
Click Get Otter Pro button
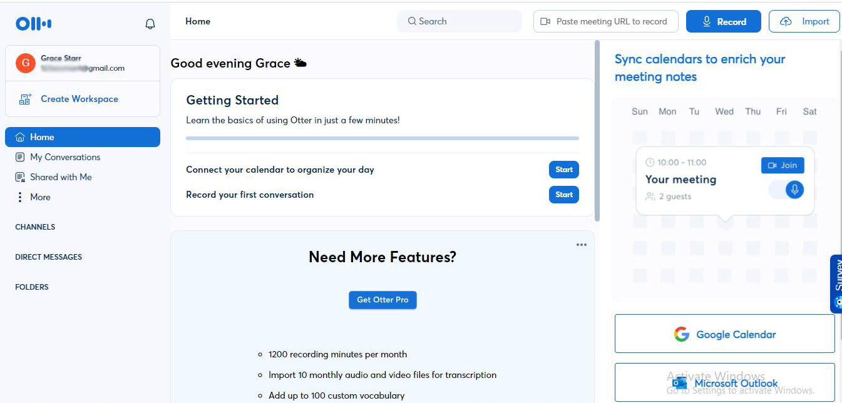[x=382, y=300]
